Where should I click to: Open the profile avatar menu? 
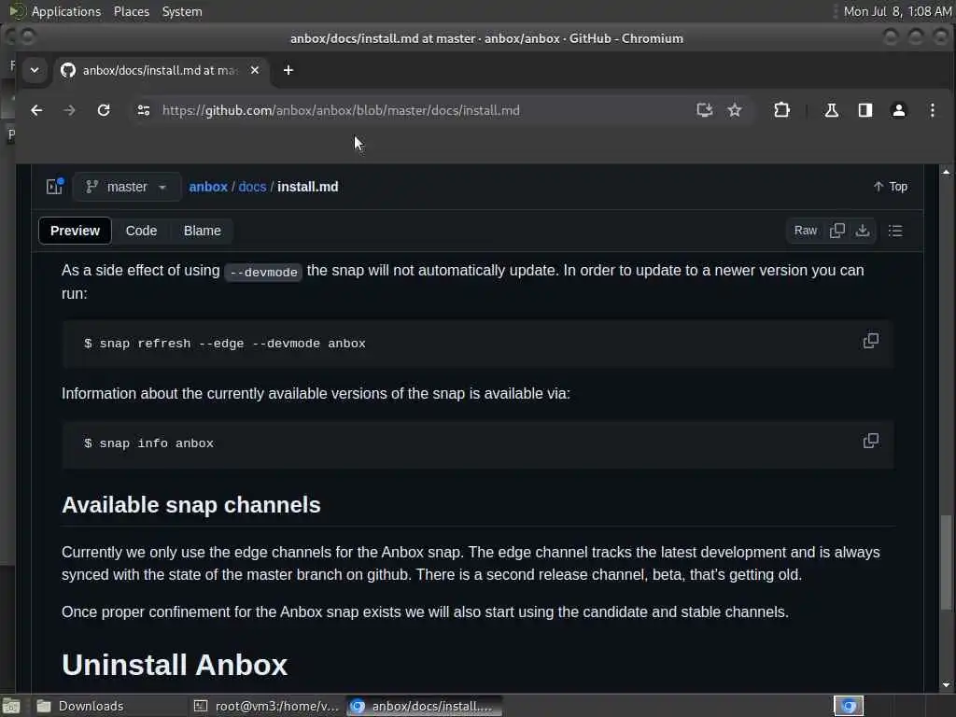pyautogui.click(x=899, y=110)
